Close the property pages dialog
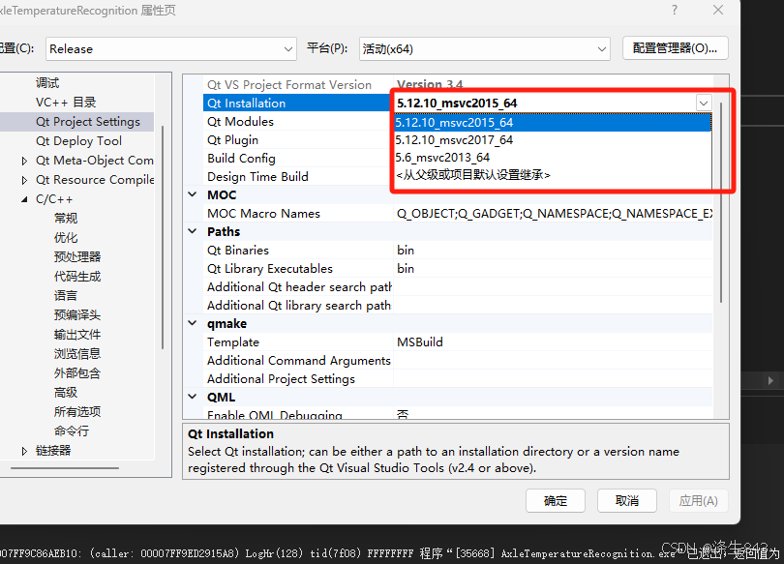The image size is (784, 564). click(x=718, y=10)
